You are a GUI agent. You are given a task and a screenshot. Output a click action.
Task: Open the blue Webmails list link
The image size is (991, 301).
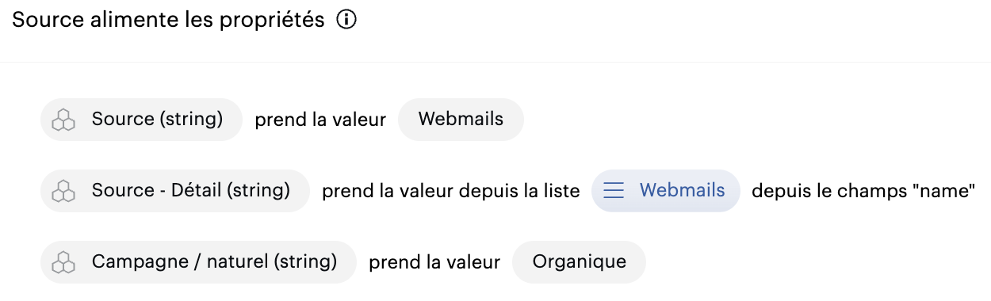666,191
